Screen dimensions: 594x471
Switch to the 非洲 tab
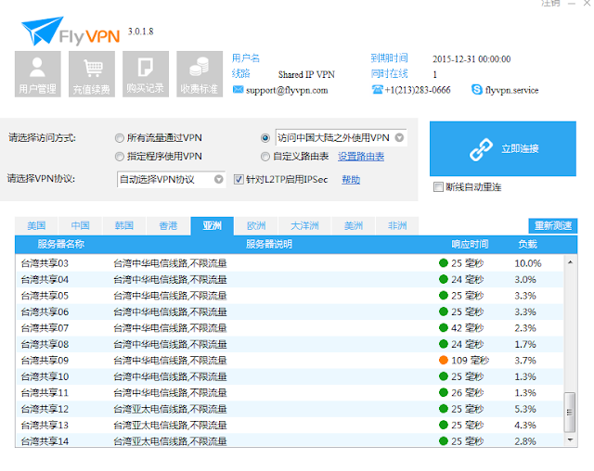(397, 226)
